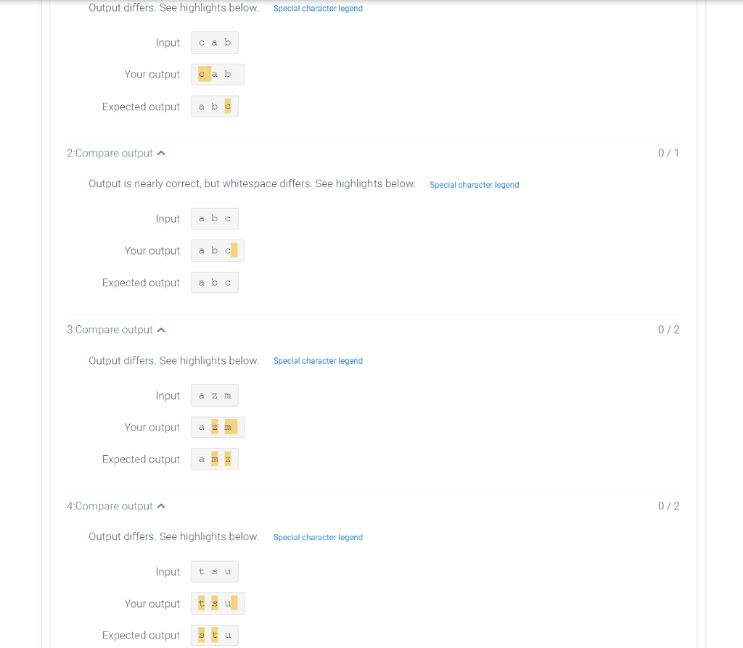
Task: Click the chevron icon beside 3:Compare output
Action: (161, 330)
